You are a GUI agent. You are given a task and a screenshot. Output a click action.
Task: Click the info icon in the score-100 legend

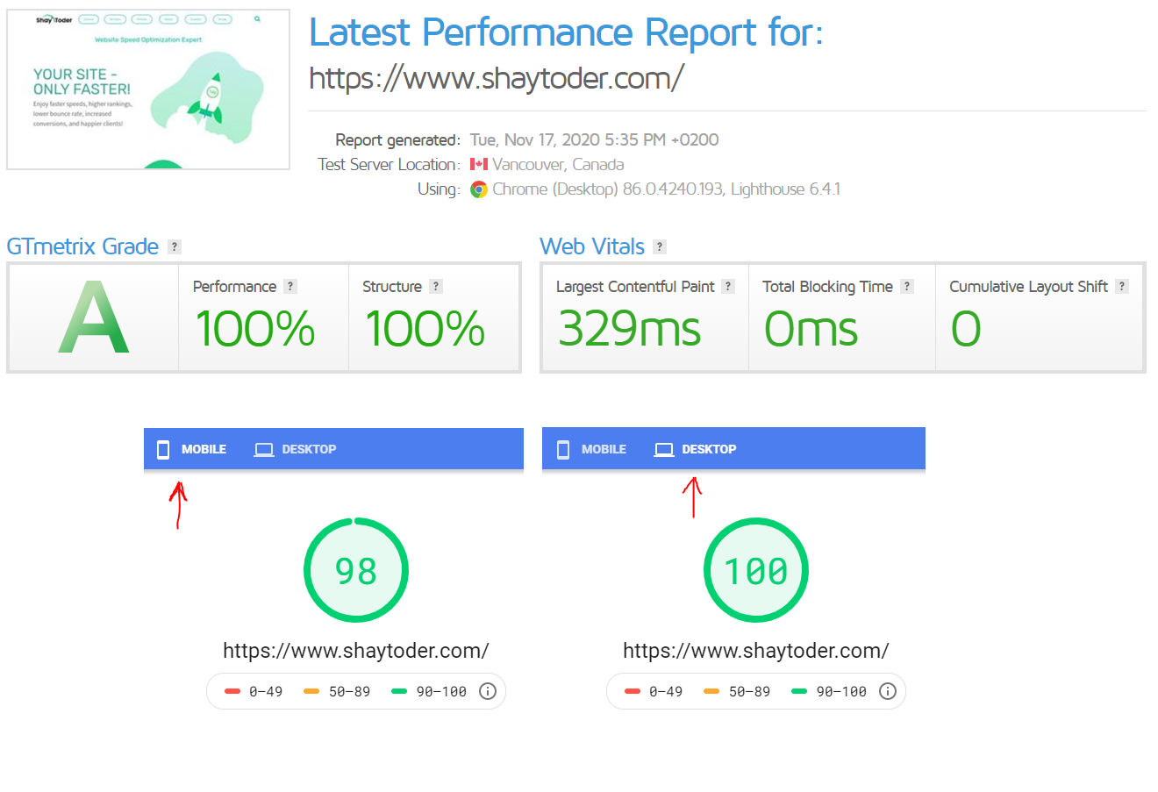pyautogui.click(x=888, y=691)
